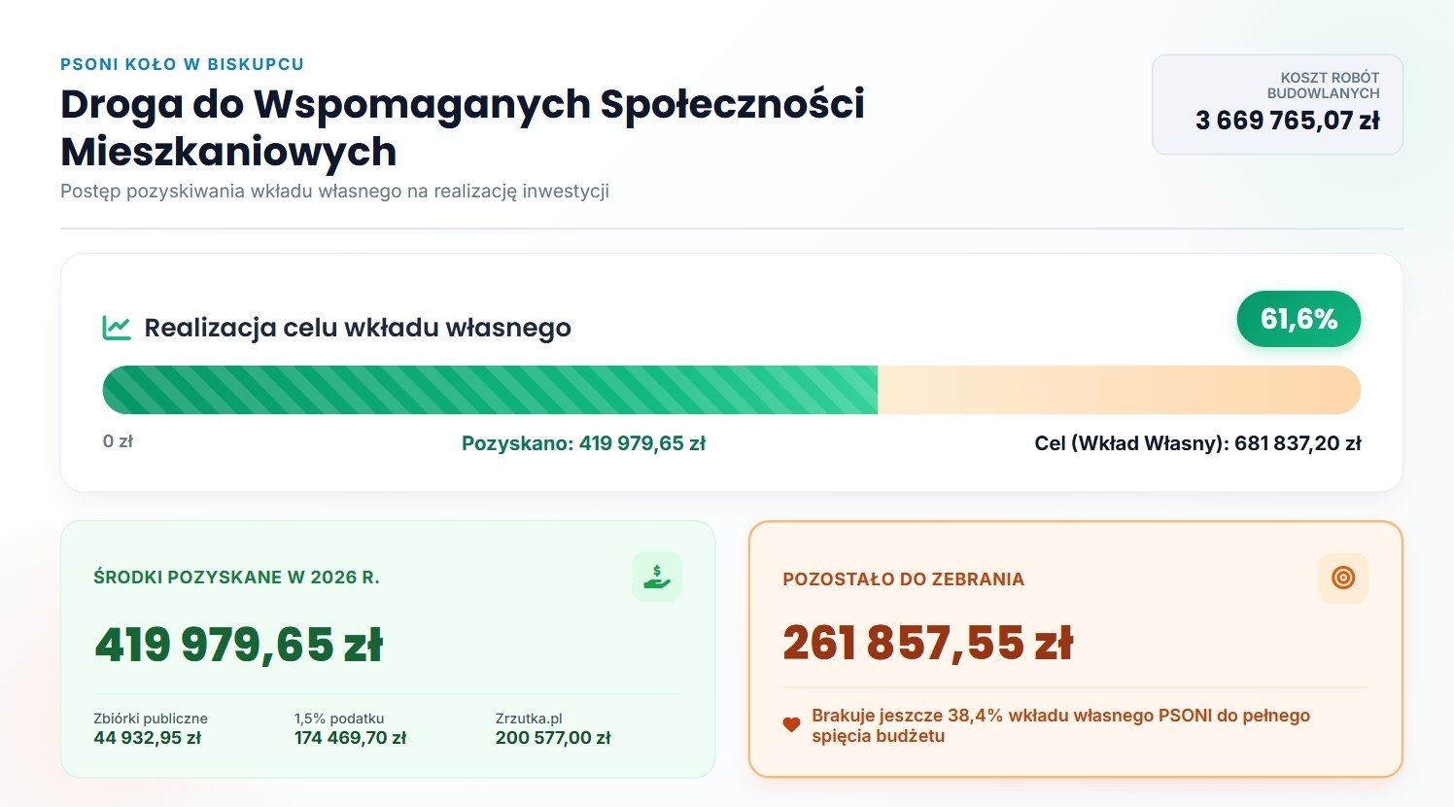1454x807 pixels.
Task: Click the KOSZT ROBÓT BUDOWLANYCH label
Action: (1323, 85)
